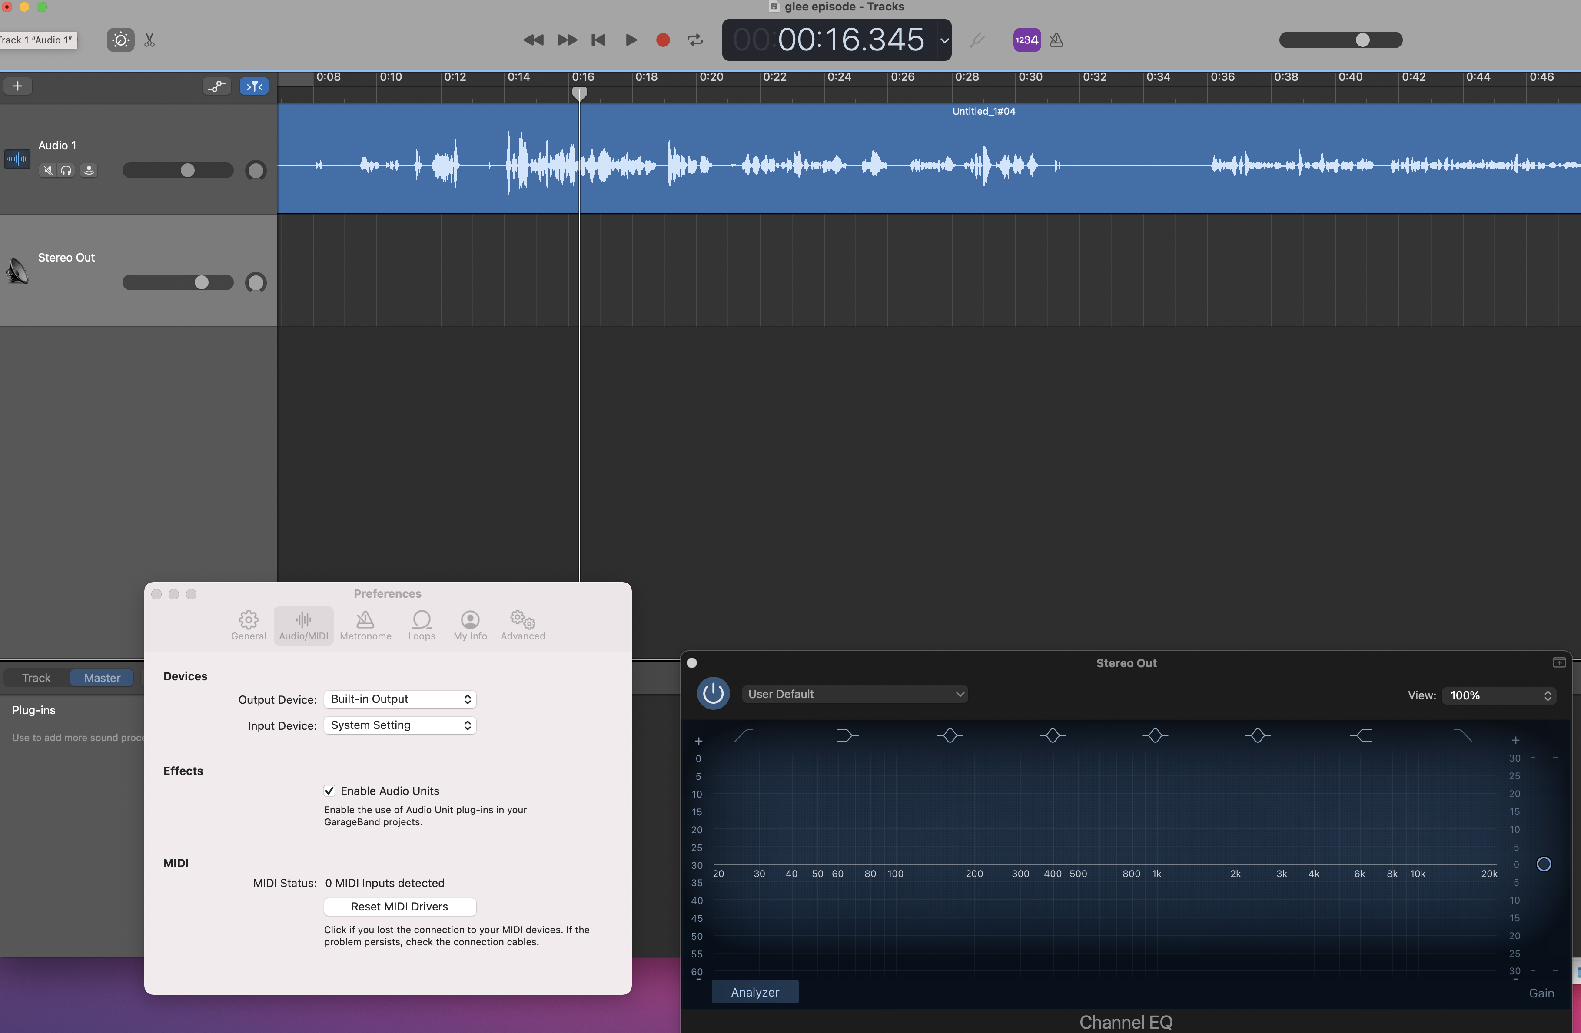Mute the Audio 1 track
Image resolution: width=1581 pixels, height=1033 pixels.
47,171
